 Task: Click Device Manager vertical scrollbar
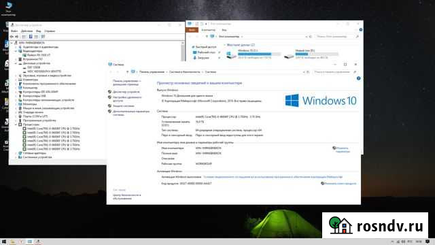182,51
